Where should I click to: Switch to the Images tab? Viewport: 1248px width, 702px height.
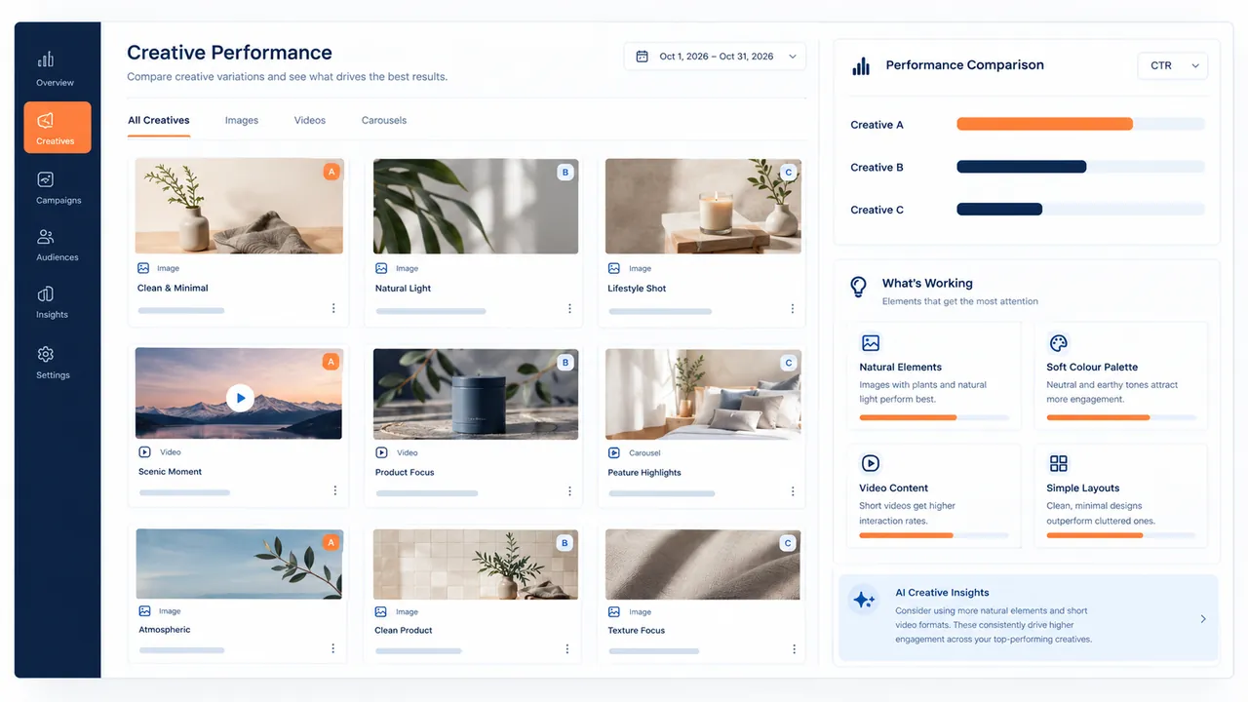click(242, 120)
